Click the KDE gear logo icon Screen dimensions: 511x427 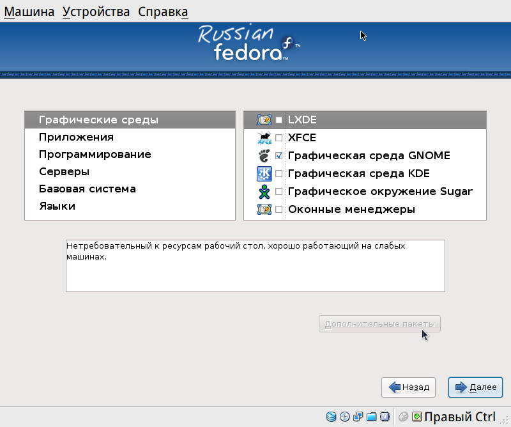coord(264,173)
